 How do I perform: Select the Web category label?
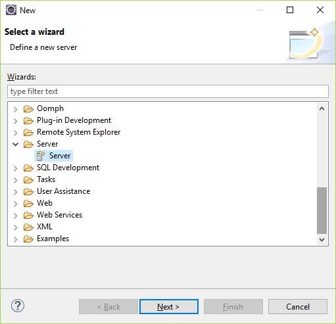(45, 203)
